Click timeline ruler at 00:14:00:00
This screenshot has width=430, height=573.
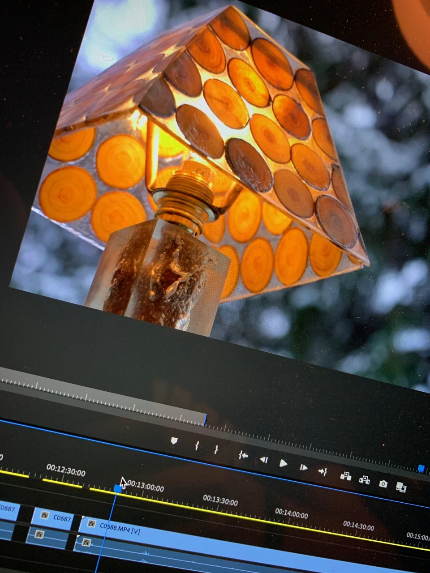[291, 514]
